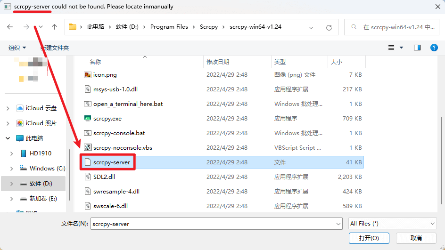Sort files by 修改日期 column header

point(218,62)
